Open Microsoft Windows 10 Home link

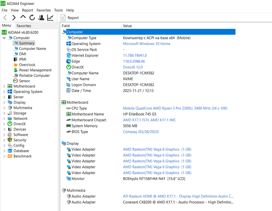point(147,44)
